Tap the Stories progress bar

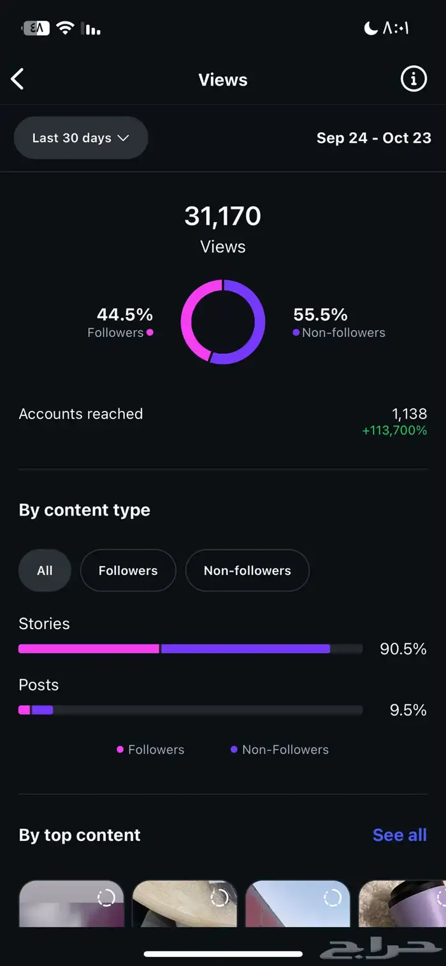190,649
